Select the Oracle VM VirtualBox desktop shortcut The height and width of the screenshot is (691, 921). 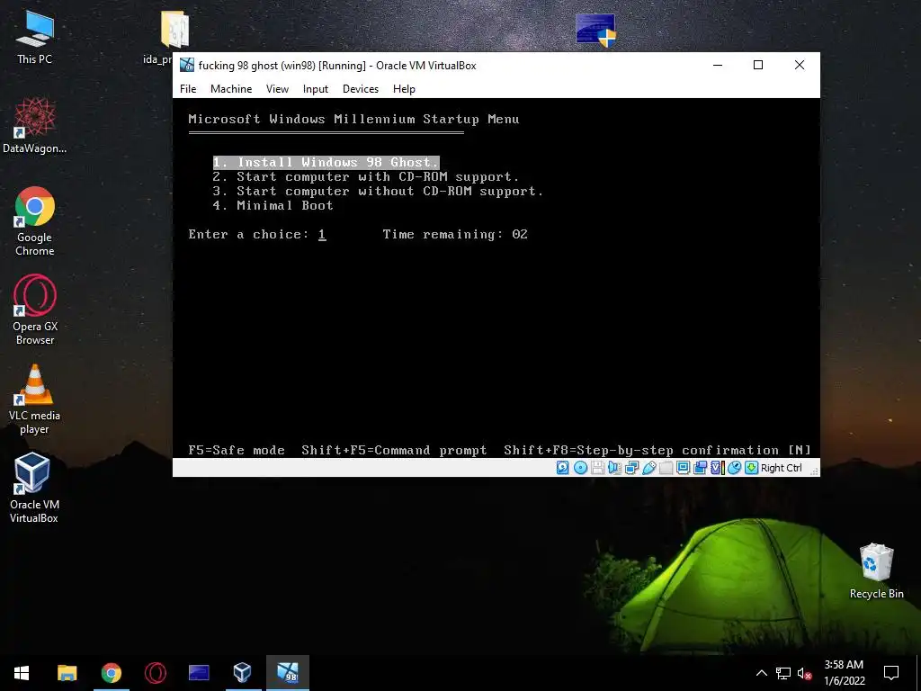(35, 488)
